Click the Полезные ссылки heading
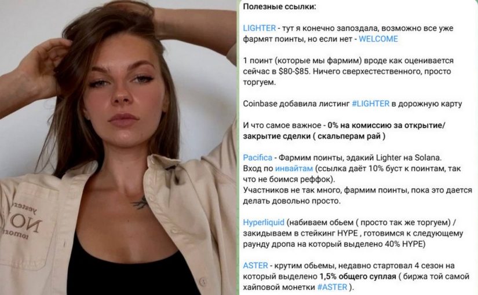This screenshot has height=295, width=478. tap(279, 7)
